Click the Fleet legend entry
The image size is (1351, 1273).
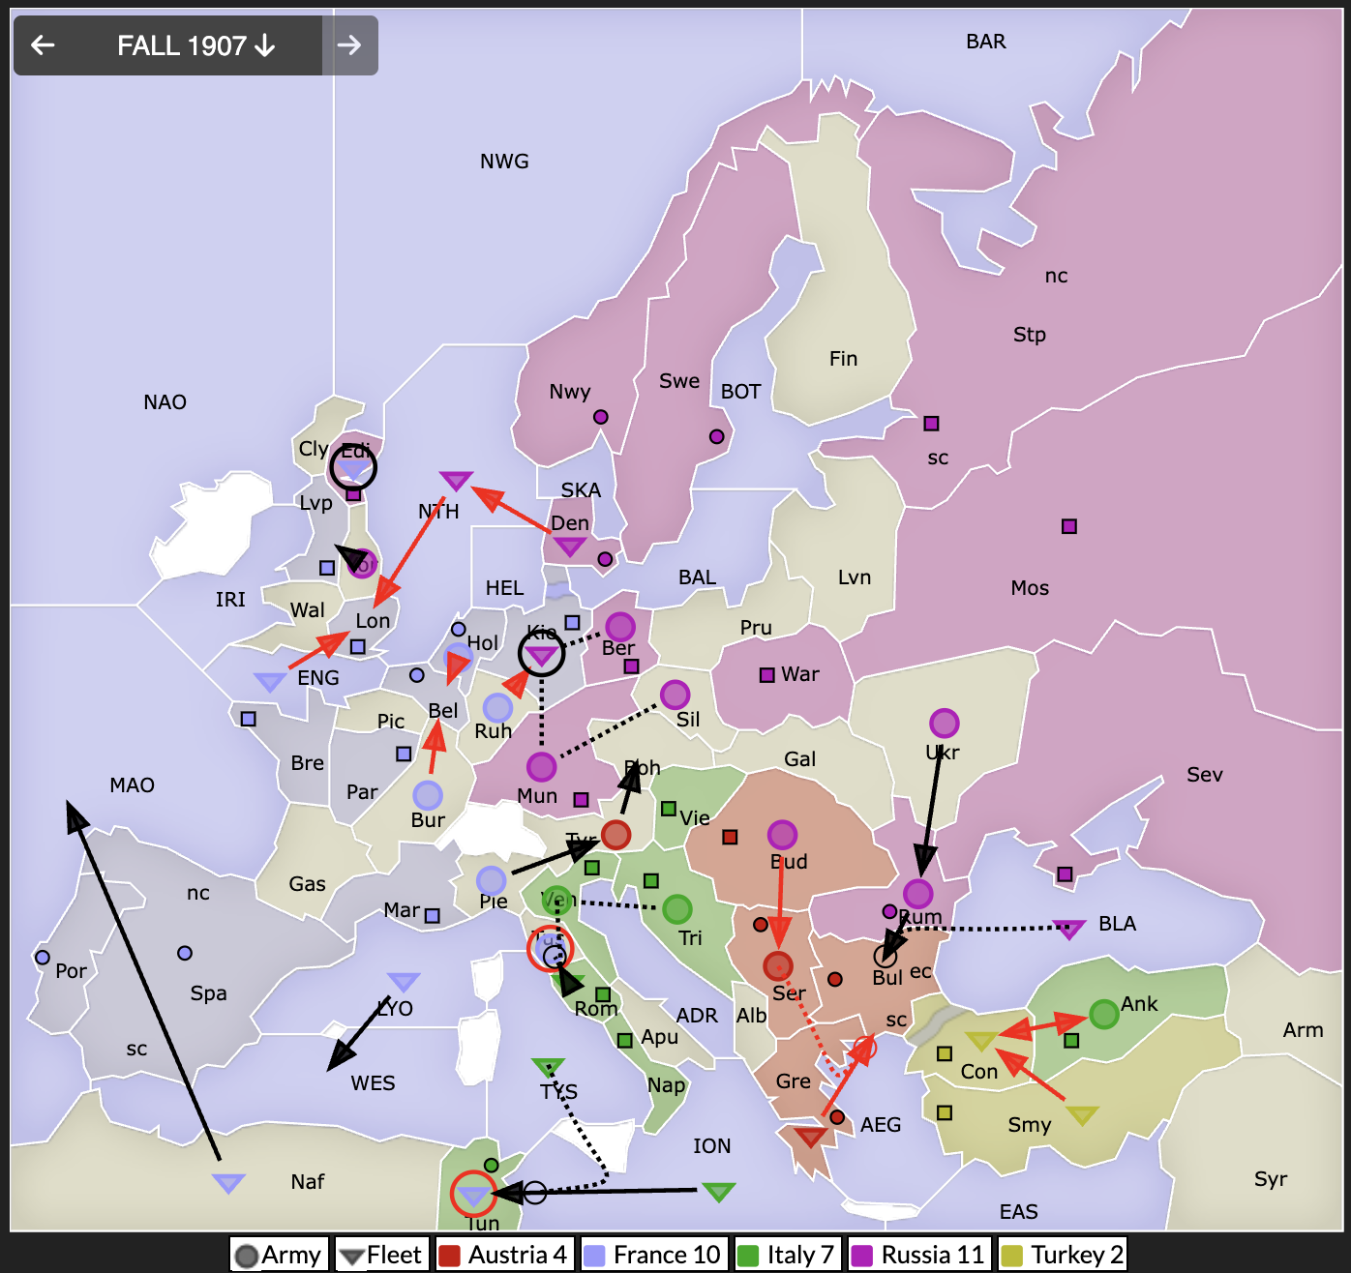[x=382, y=1255]
